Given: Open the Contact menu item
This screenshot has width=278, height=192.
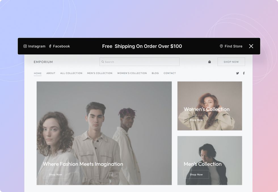Looking at the screenshot, I should [x=170, y=73].
